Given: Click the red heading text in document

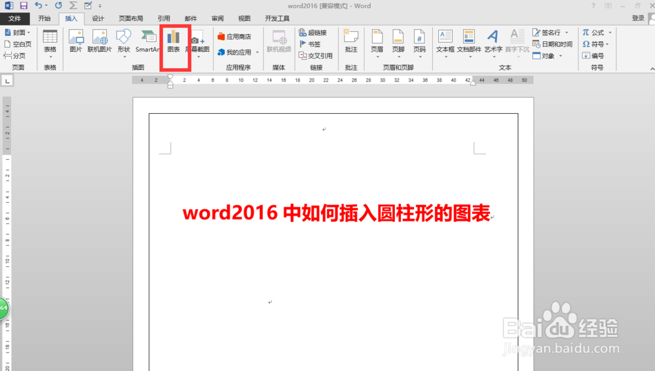Looking at the screenshot, I should click(x=336, y=213).
